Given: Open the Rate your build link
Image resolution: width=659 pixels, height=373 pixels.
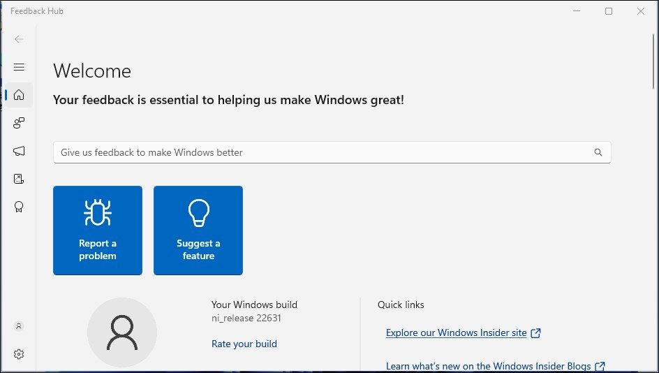Looking at the screenshot, I should (244, 344).
